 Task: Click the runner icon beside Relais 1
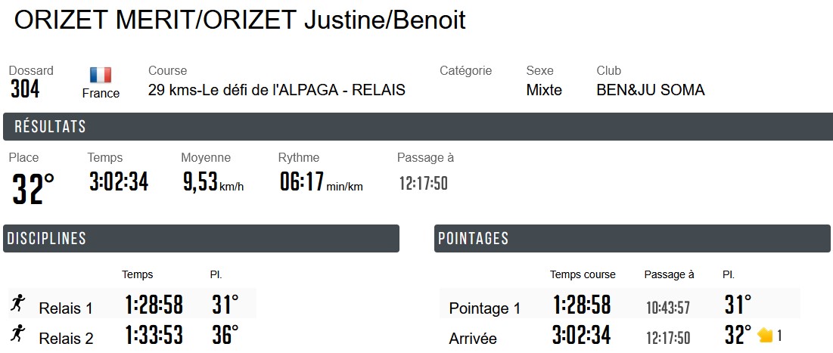tap(18, 304)
